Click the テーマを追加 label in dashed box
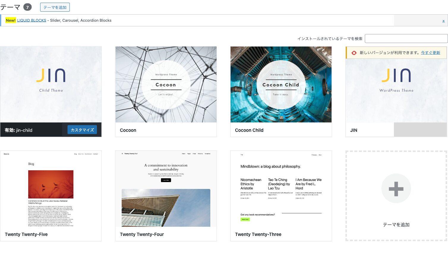Image resolution: width=448 pixels, height=255 pixels. (396, 225)
